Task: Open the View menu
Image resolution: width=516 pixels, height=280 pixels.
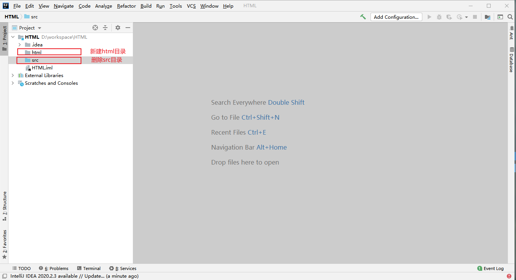Action: point(44,6)
